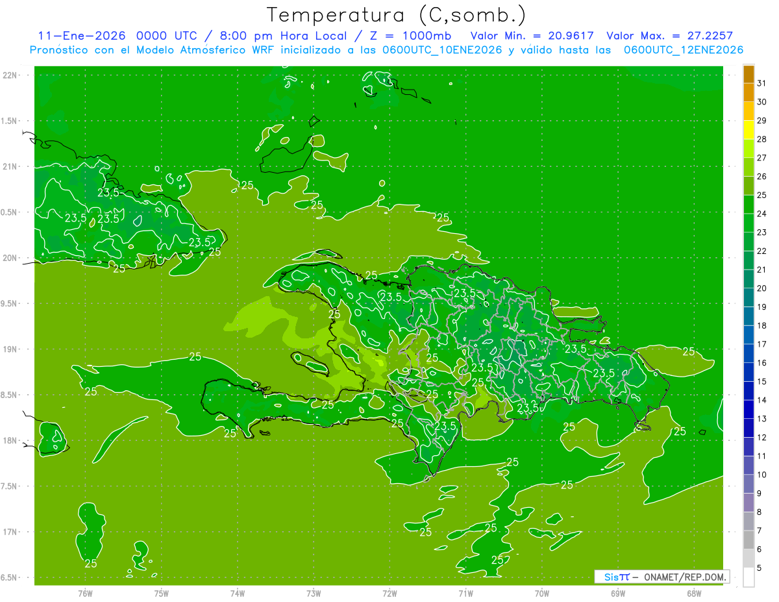Screen dimensions: 779x602
Task: Click the "18N" latitude axis label
Action: coord(10,440)
